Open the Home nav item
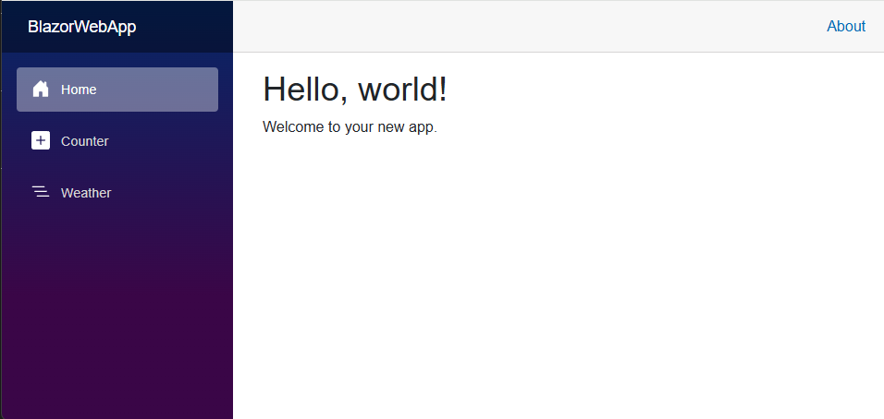This screenshot has width=884, height=419. point(117,90)
